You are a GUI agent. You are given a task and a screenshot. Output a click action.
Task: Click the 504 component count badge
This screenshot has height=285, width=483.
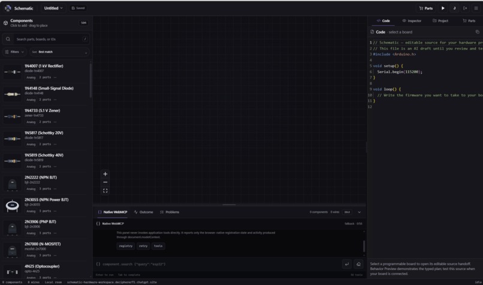pos(83,23)
